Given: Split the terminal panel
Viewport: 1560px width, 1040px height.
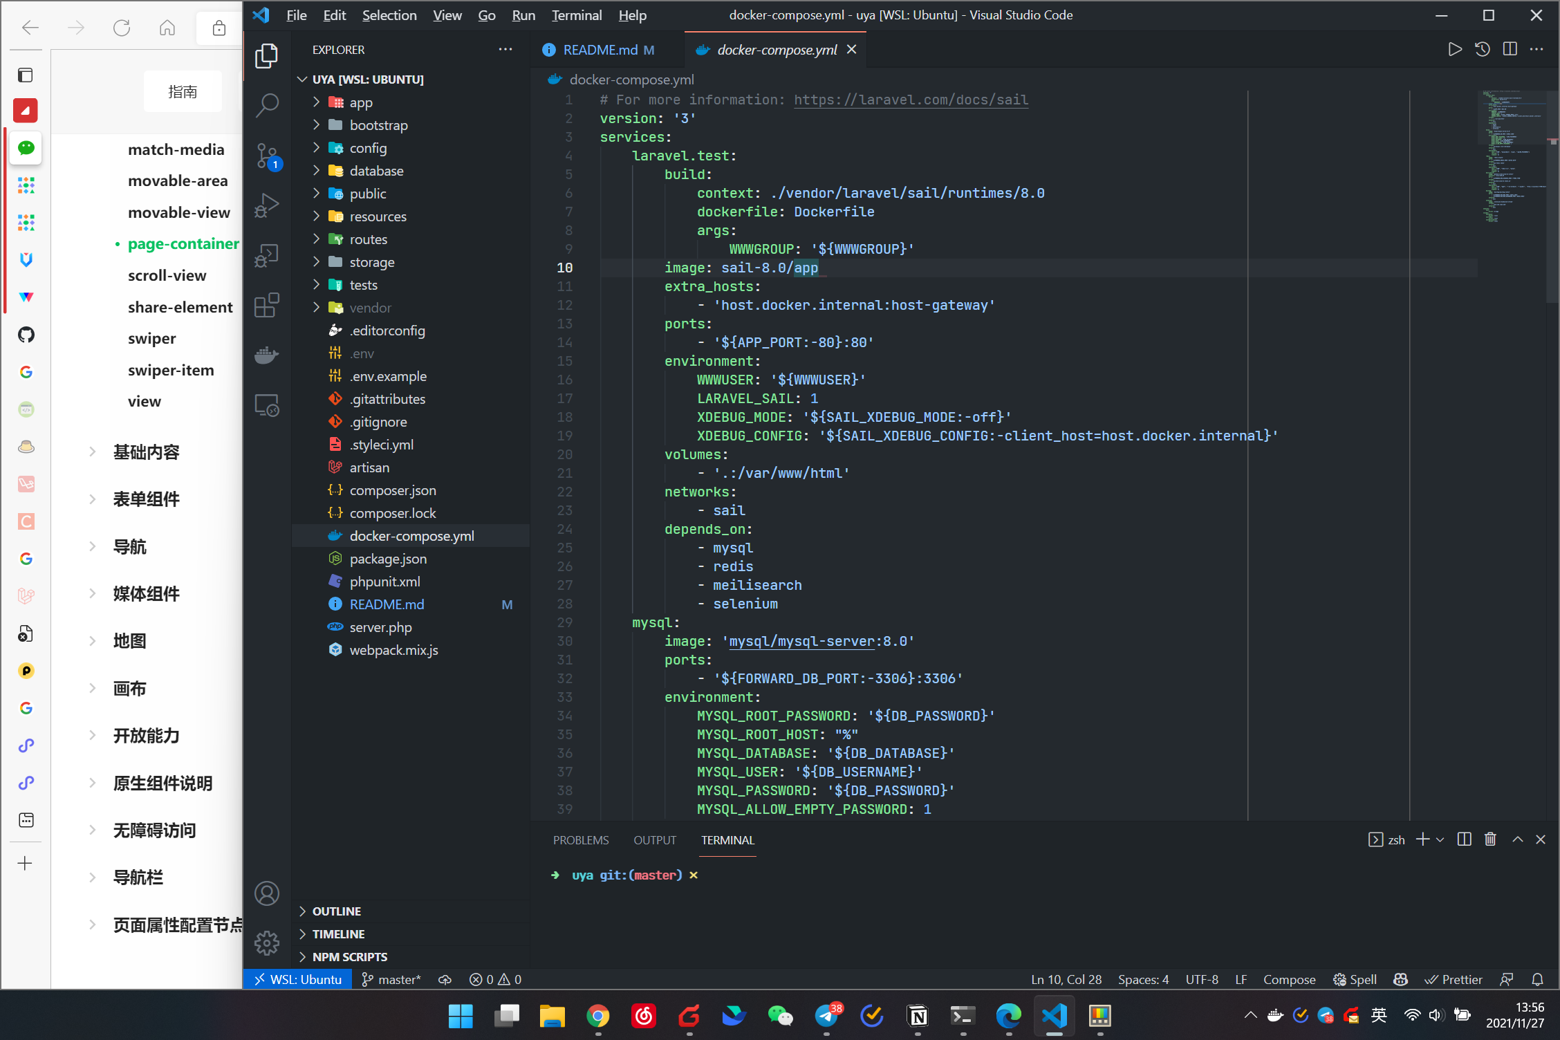Looking at the screenshot, I should pyautogui.click(x=1464, y=839).
